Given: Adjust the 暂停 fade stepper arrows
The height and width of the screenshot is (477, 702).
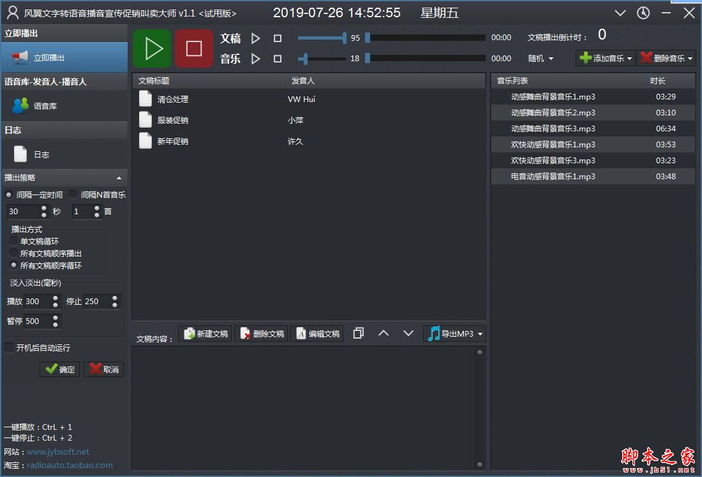Looking at the screenshot, I should (56, 321).
